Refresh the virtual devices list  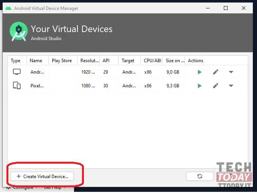(x=200, y=176)
